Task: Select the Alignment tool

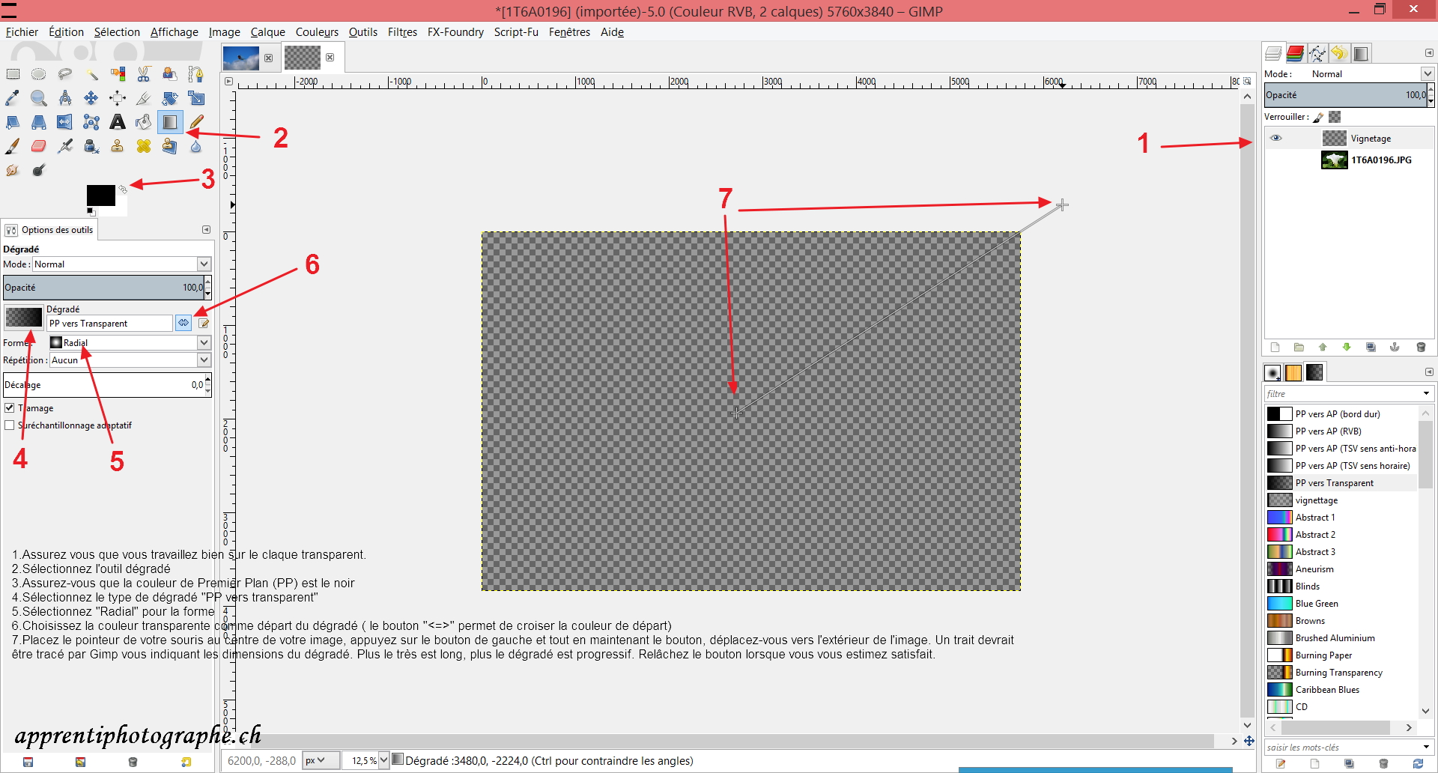Action: click(118, 98)
